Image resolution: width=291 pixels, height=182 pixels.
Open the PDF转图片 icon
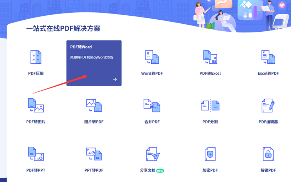click(36, 105)
